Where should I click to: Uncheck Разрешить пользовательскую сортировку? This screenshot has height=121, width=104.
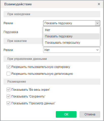[8, 67]
